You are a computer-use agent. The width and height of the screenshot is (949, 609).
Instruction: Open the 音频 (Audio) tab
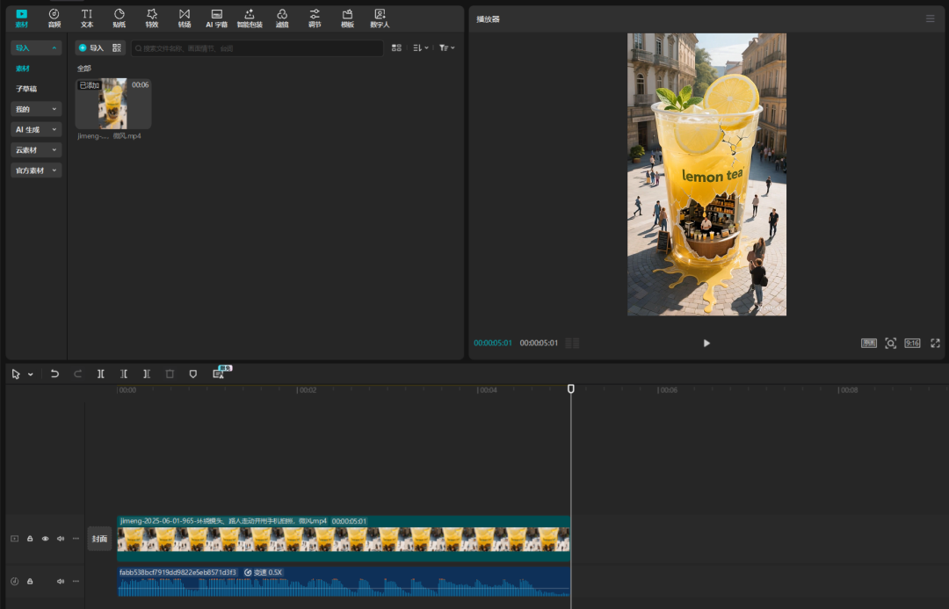(54, 18)
